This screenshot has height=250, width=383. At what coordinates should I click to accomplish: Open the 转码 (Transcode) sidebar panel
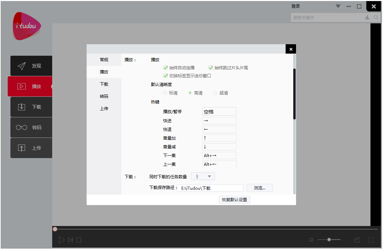pyautogui.click(x=31, y=127)
